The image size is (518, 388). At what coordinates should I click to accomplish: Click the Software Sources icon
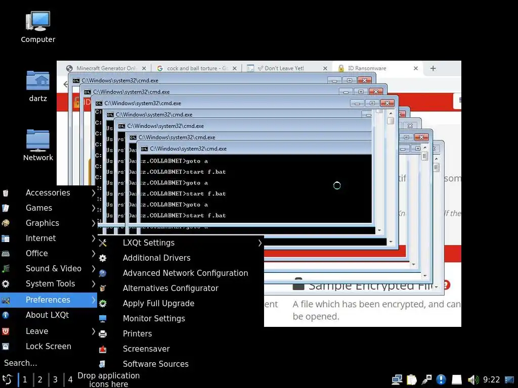point(103,364)
